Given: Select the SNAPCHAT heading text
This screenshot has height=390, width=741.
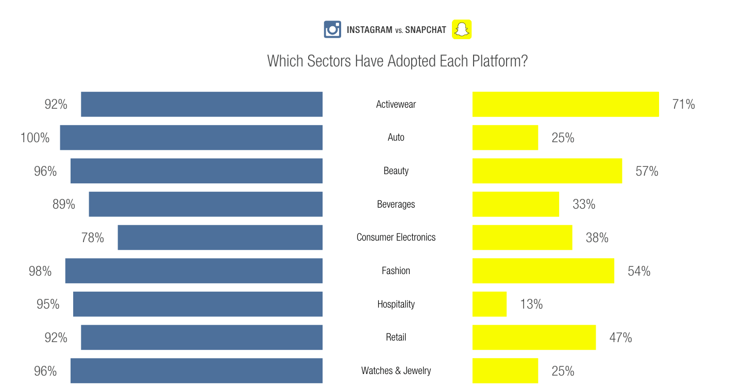Looking at the screenshot, I should pyautogui.click(x=426, y=30).
